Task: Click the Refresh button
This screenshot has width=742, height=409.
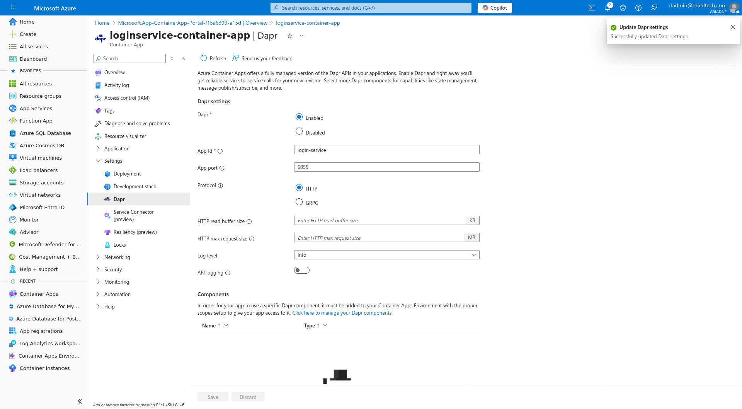Action: [213, 58]
